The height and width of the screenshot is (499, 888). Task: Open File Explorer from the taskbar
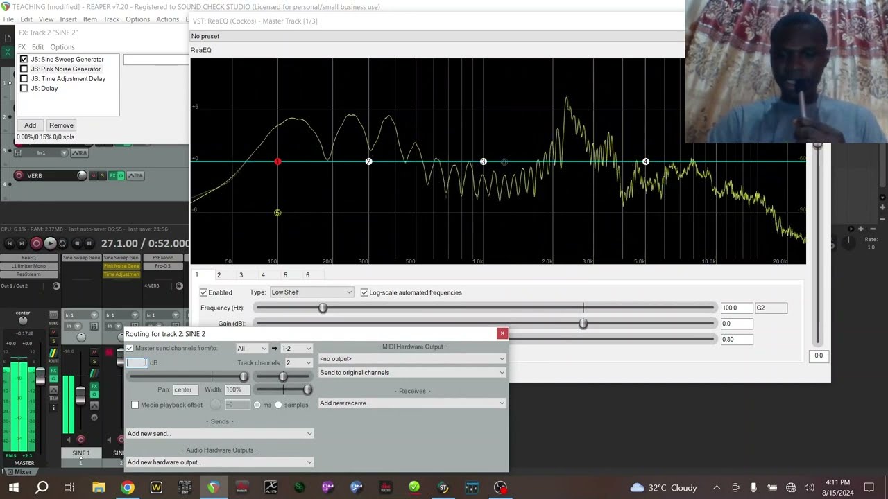(99, 487)
